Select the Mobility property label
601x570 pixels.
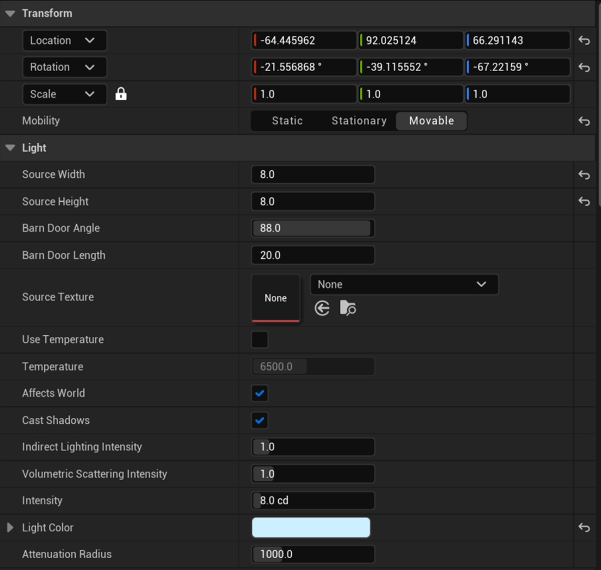coord(41,121)
